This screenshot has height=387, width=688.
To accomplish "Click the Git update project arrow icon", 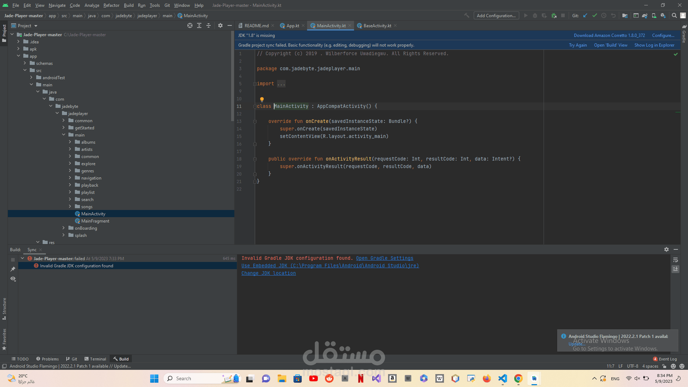I will pos(585,15).
